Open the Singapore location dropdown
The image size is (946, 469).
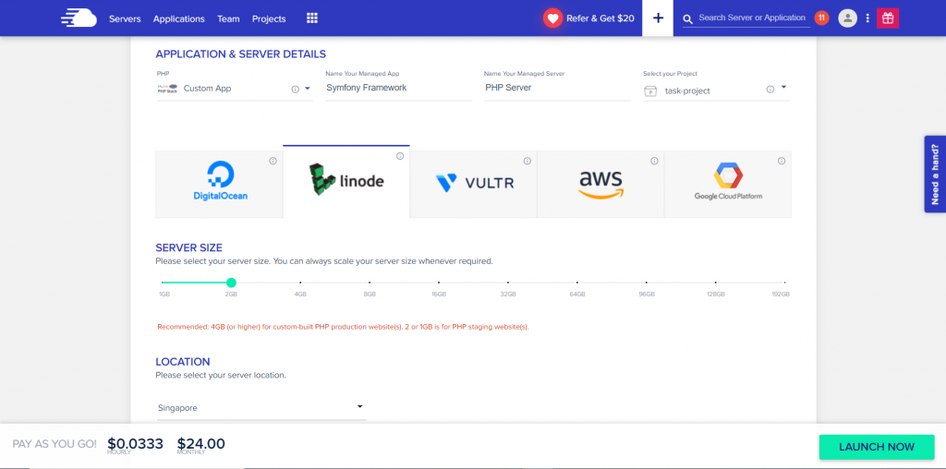click(261, 408)
